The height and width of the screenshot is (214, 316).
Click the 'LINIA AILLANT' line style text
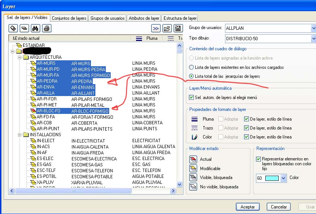pyautogui.click(x=146, y=93)
